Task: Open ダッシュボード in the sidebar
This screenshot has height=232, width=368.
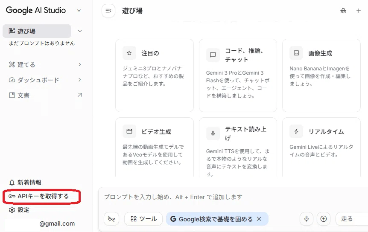Action: click(38, 80)
